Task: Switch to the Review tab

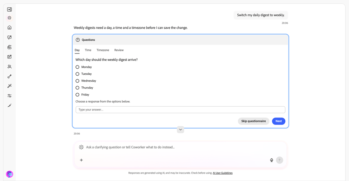Action: coord(119,50)
